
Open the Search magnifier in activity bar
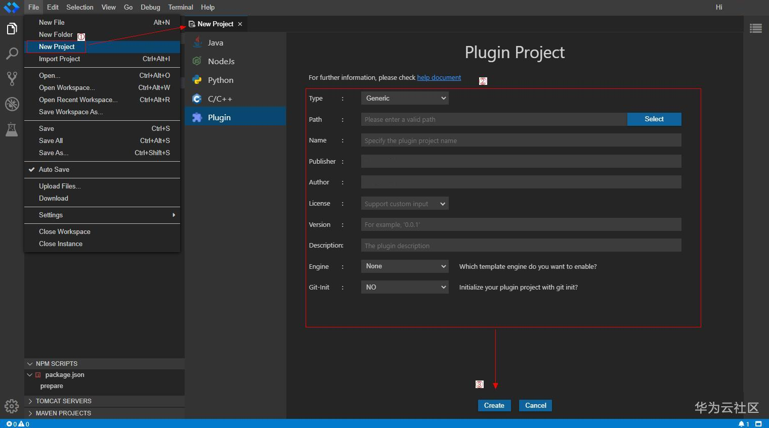coord(12,54)
